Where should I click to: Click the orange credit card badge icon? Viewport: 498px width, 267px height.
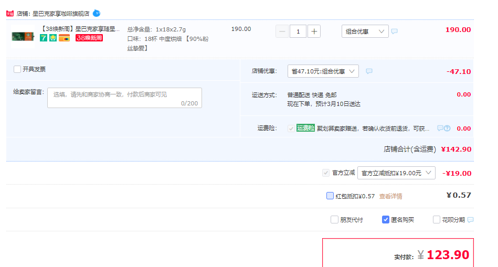pyautogui.click(x=64, y=38)
